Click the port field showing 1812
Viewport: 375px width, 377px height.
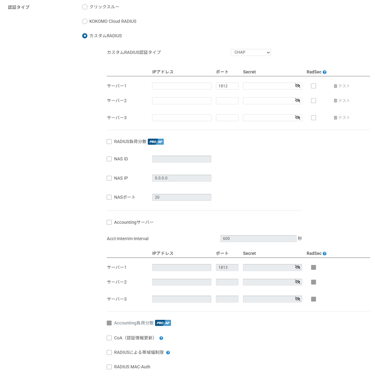click(x=227, y=86)
